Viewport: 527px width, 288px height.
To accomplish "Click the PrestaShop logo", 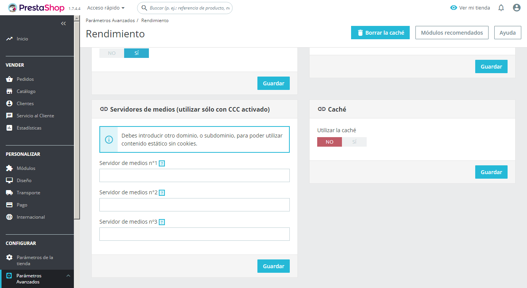I will click(37, 8).
